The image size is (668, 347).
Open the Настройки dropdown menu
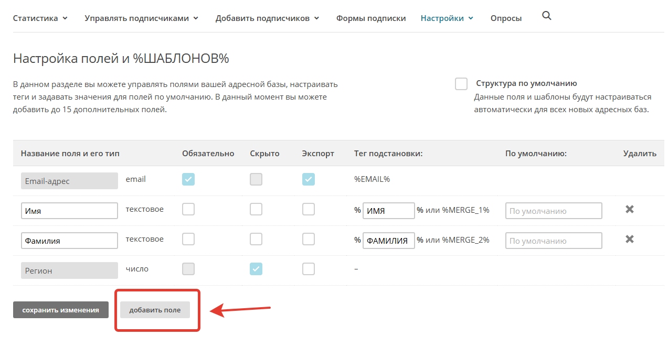click(x=447, y=18)
